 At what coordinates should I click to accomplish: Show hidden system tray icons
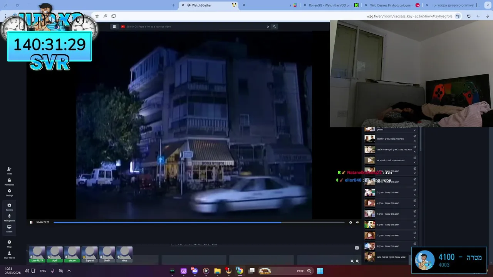[x=69, y=271]
